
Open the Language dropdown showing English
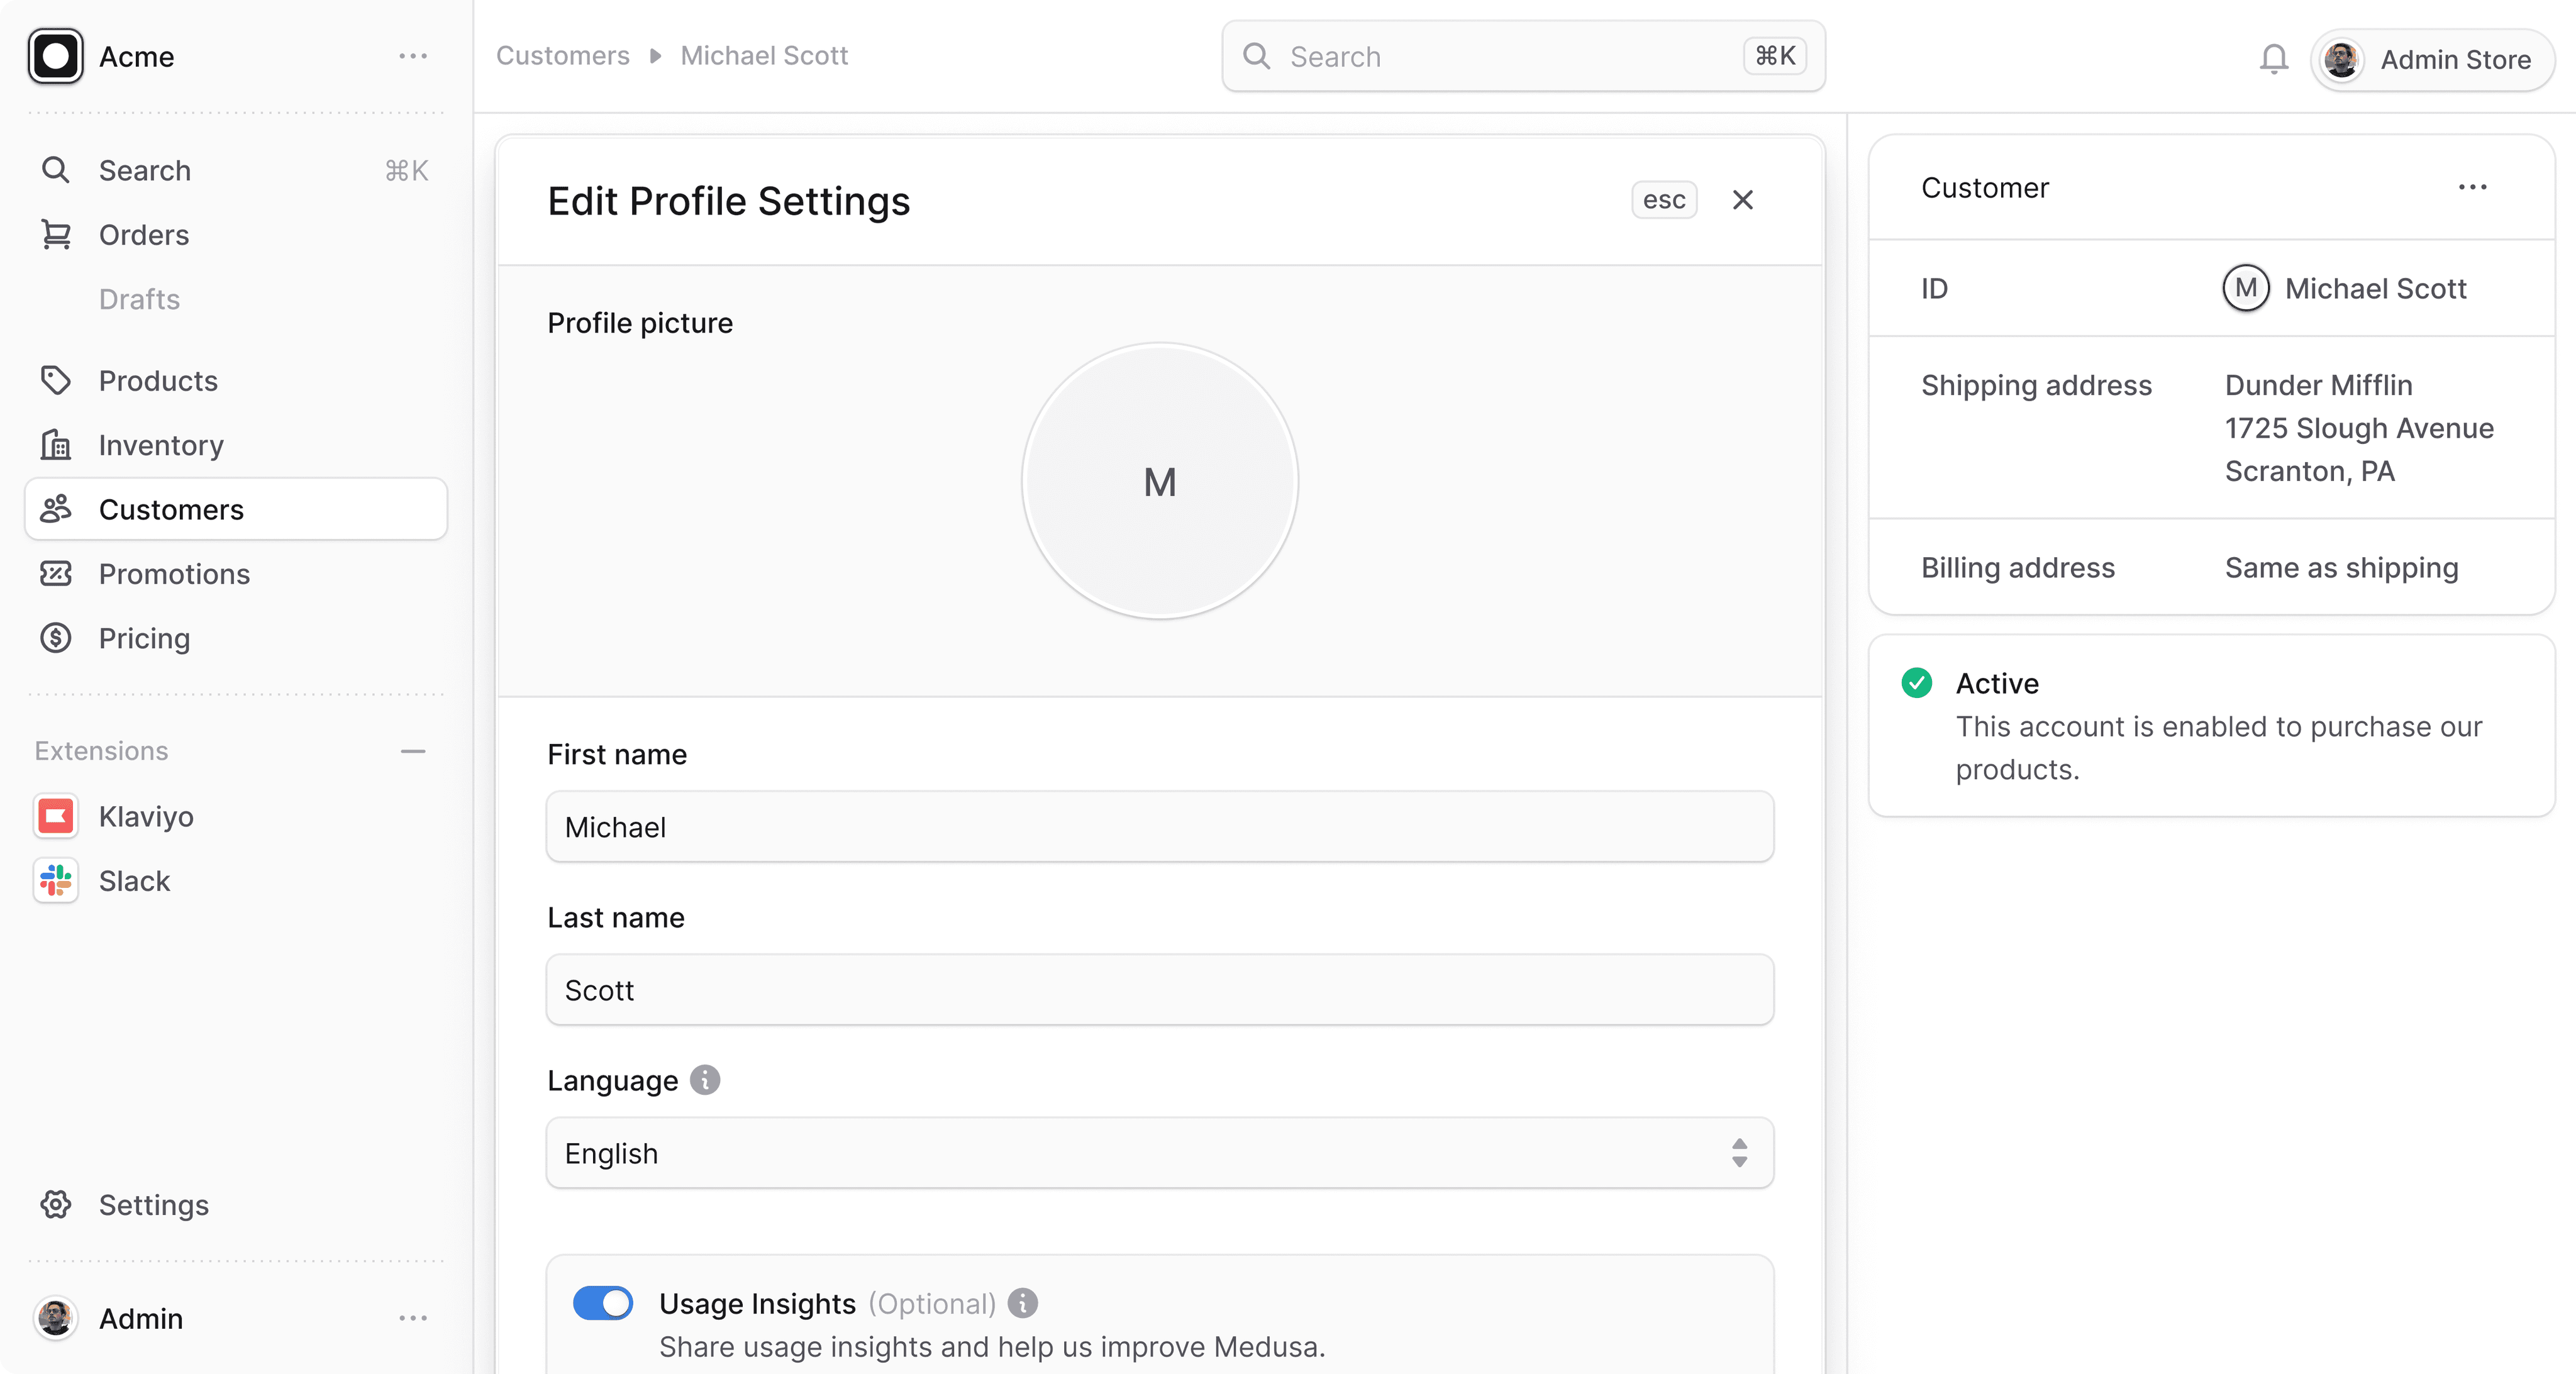1159,1153
